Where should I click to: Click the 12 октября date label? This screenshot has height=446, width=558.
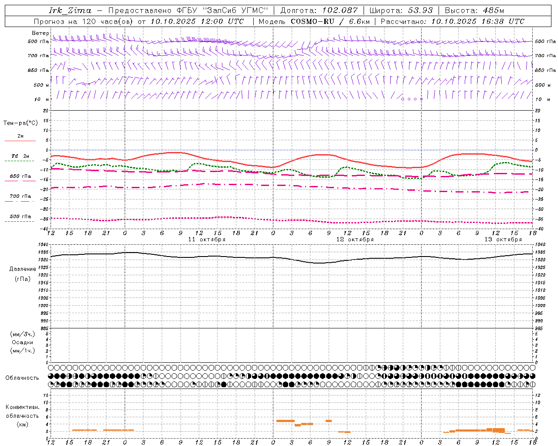(355, 240)
